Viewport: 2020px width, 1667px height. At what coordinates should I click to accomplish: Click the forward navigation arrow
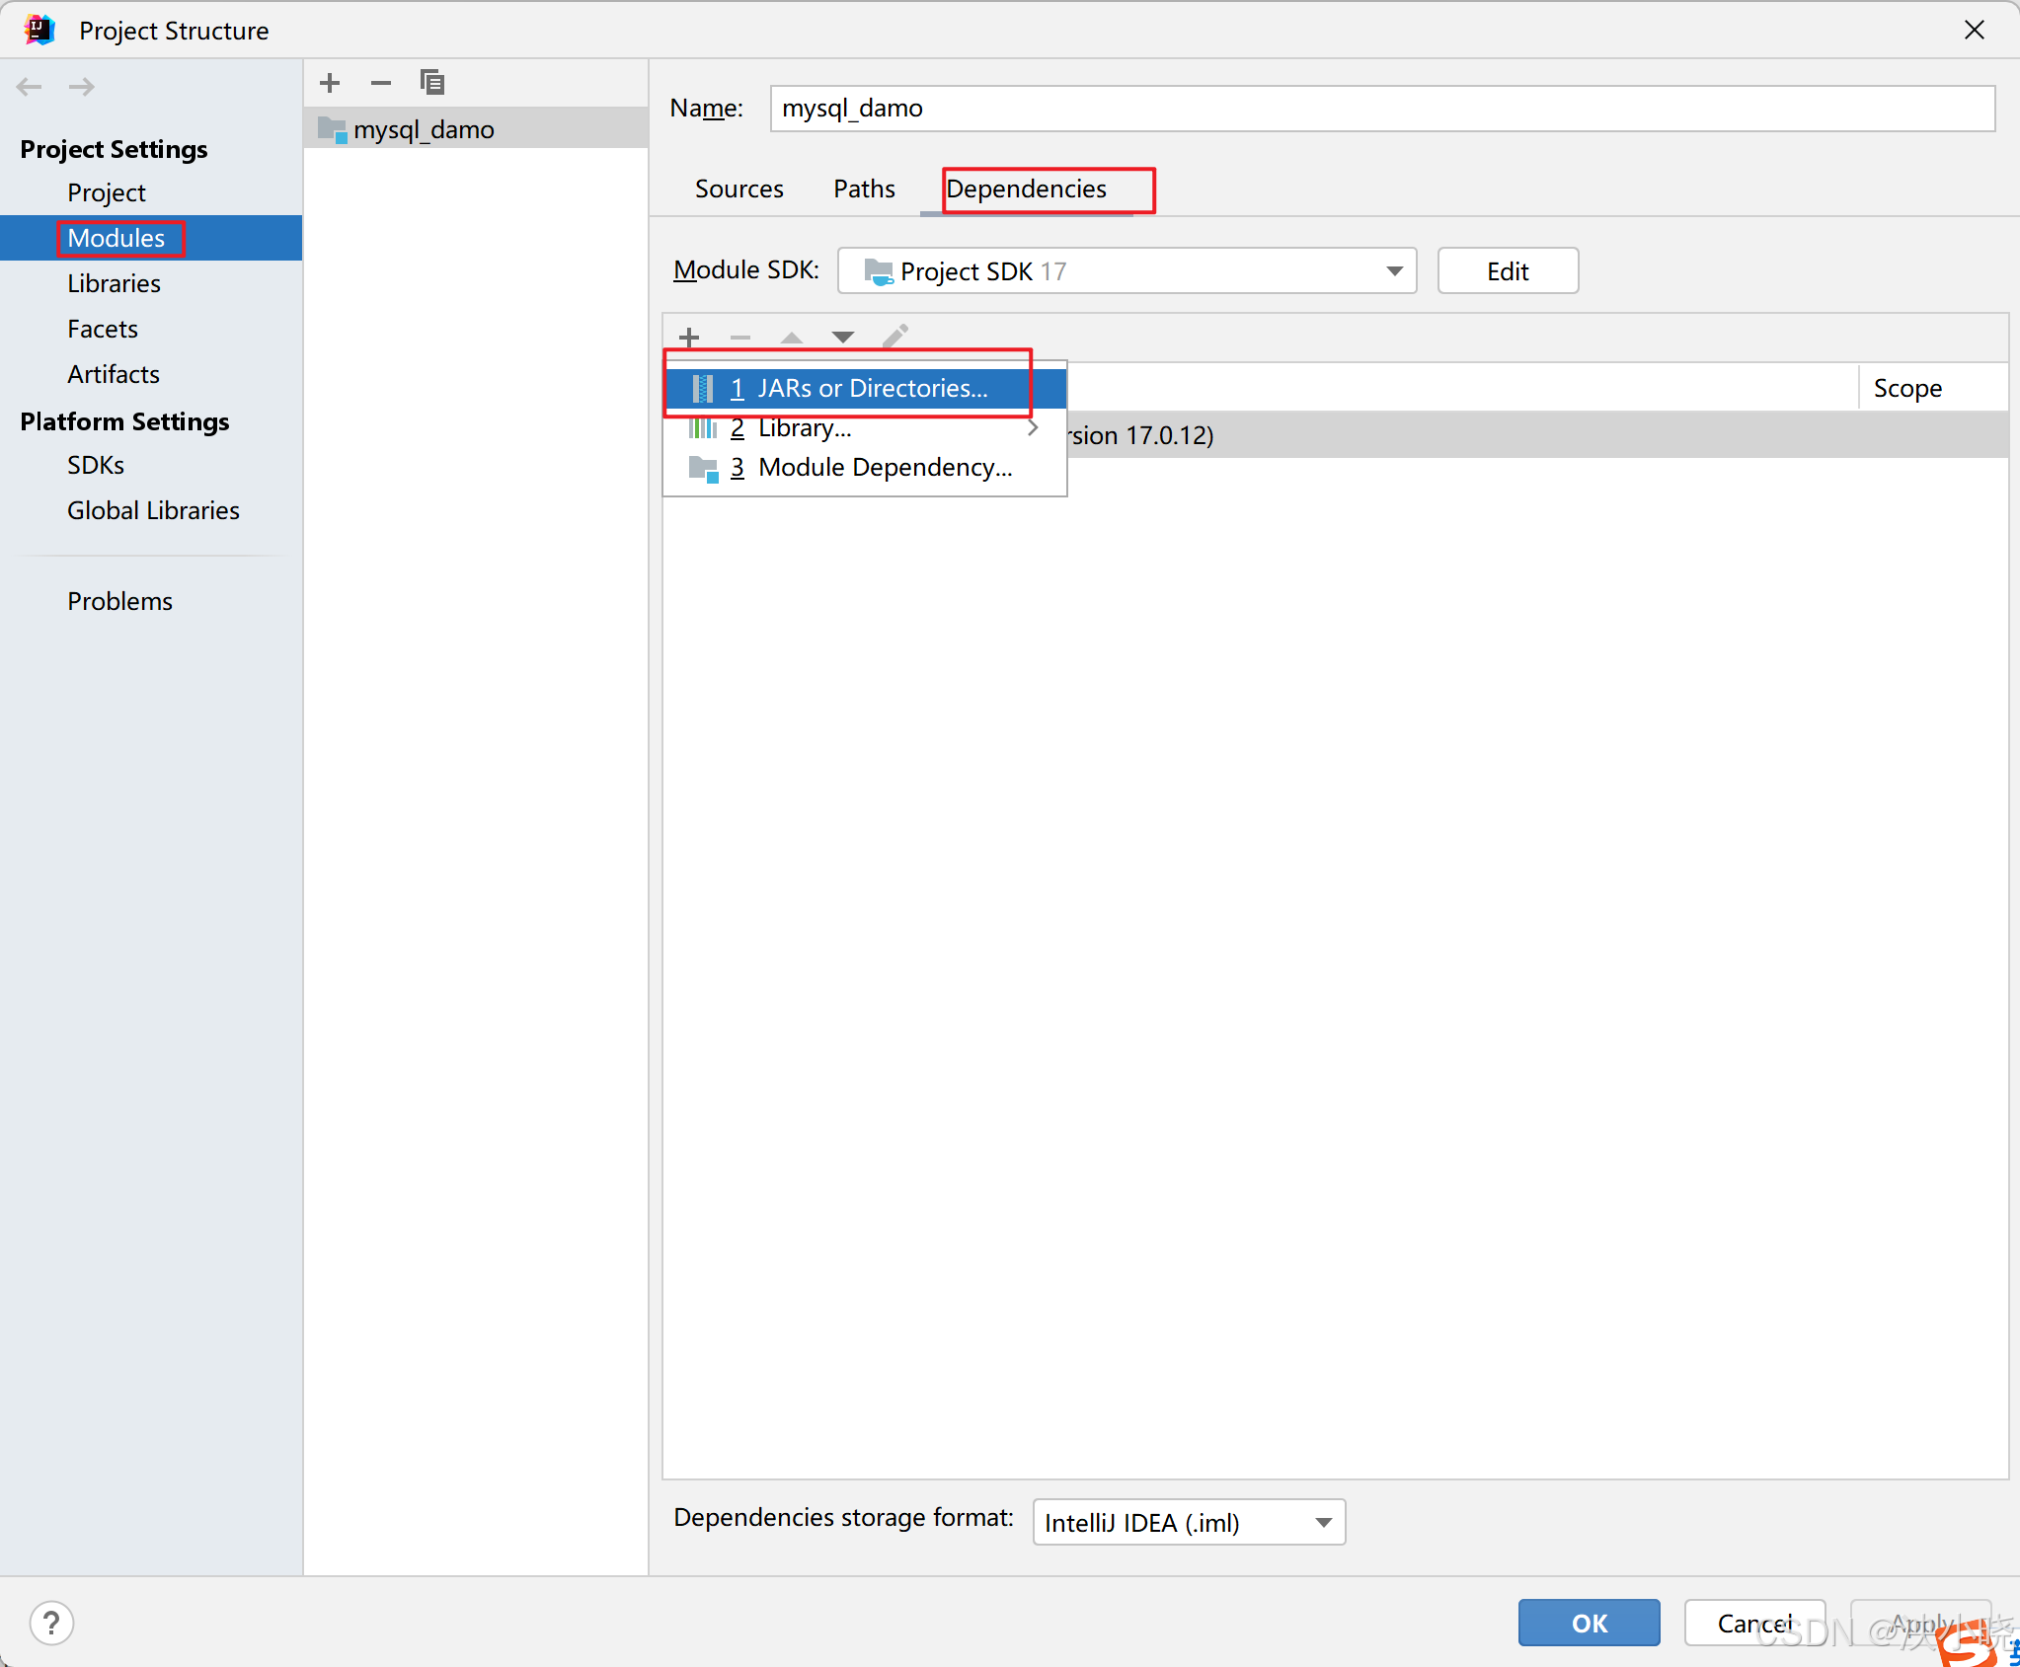(x=81, y=87)
